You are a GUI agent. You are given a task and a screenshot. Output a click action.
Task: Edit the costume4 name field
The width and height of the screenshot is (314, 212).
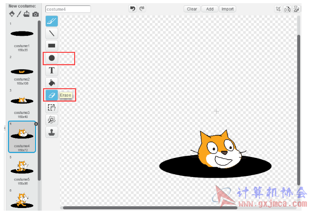click(x=68, y=9)
